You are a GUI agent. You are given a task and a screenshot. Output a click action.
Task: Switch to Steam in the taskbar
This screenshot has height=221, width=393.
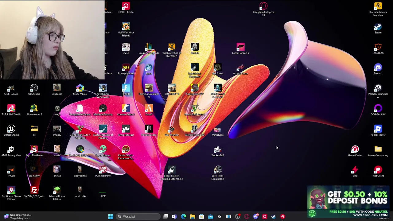[273, 216]
